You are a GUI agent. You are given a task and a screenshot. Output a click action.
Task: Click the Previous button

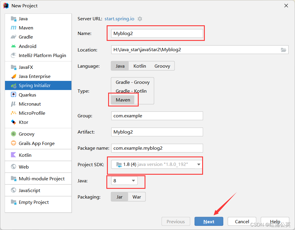[176, 221]
